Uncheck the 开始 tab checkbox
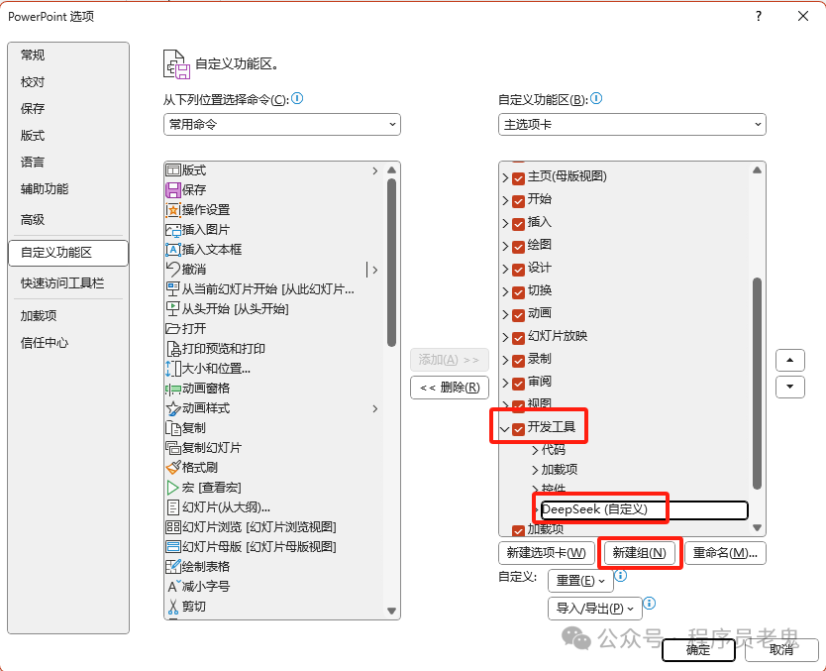This screenshot has width=826, height=671. click(518, 201)
